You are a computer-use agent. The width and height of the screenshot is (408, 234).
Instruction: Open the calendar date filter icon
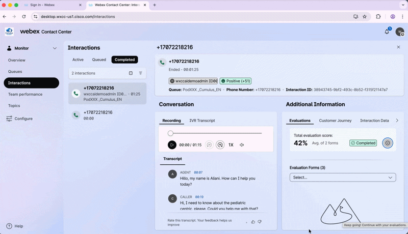(131, 73)
